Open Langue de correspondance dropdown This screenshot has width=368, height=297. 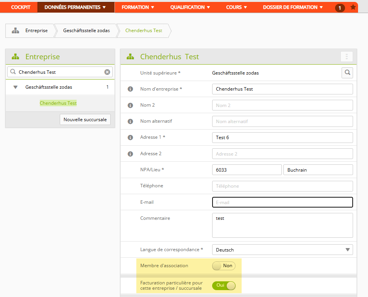click(x=282, y=250)
